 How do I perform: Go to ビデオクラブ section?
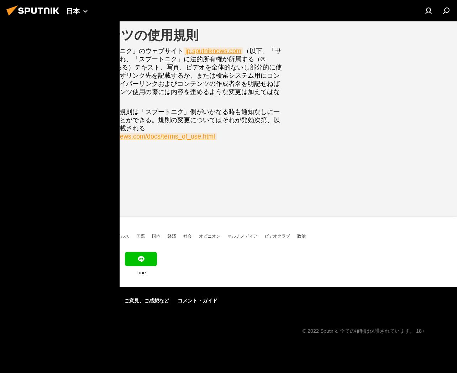pyautogui.click(x=277, y=236)
